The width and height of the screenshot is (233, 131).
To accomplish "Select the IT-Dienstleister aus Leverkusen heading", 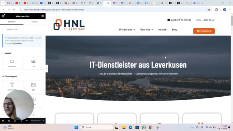I will pos(138,65).
